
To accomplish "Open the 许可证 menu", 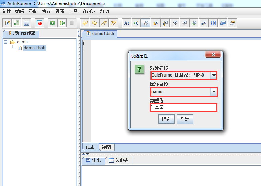I will click(x=89, y=11).
